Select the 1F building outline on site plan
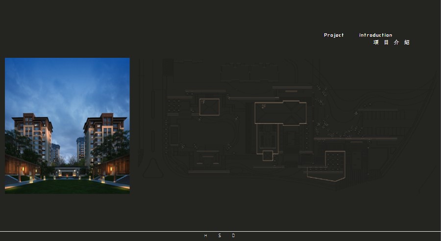441x241 pixels. pos(209,107)
